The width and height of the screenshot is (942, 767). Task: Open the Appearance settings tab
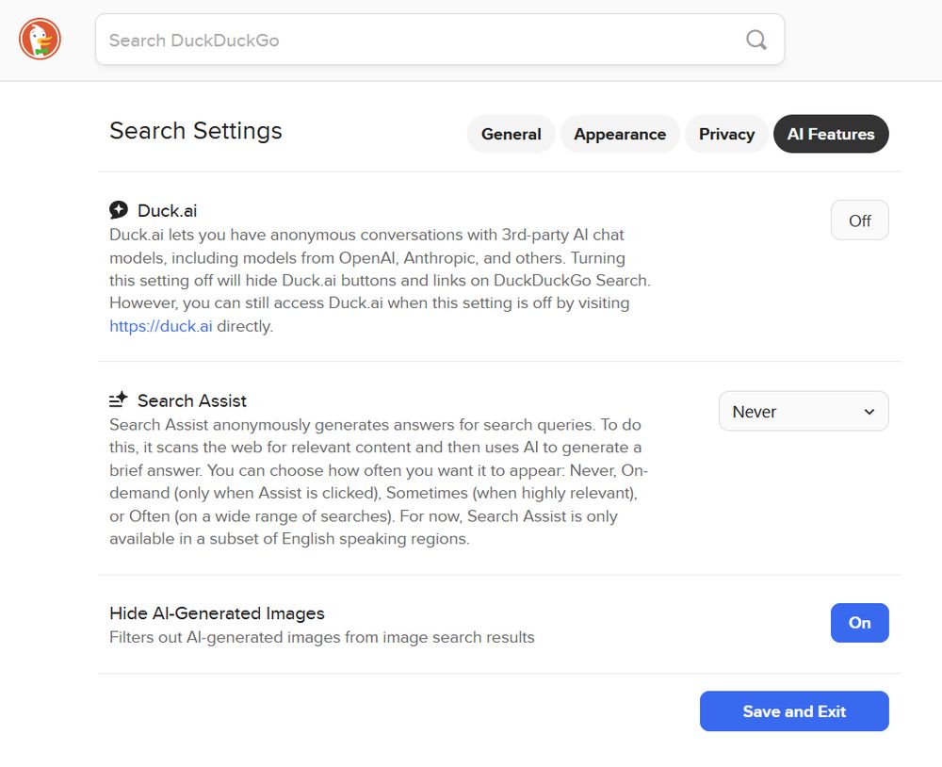[x=620, y=134]
